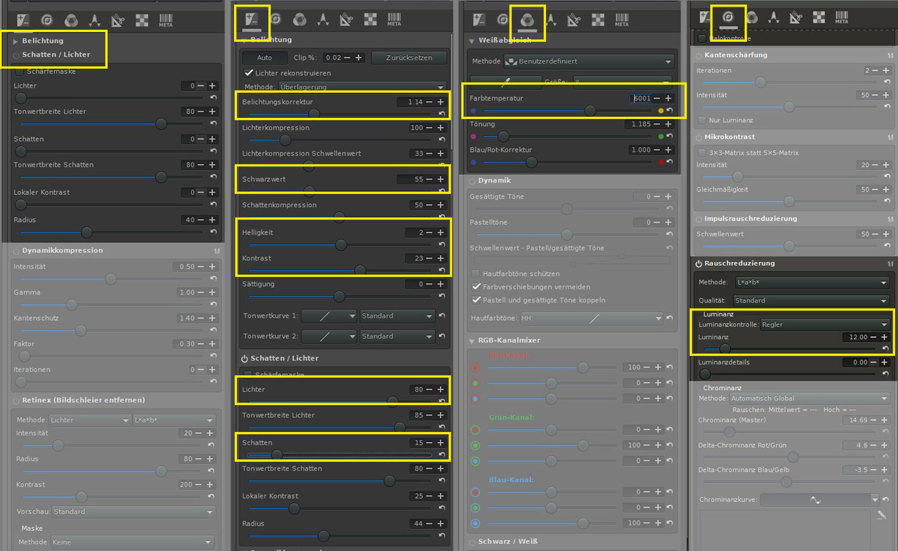Uncheck Lichter rekonstruieren
This screenshot has height=551, width=898.
tap(248, 73)
